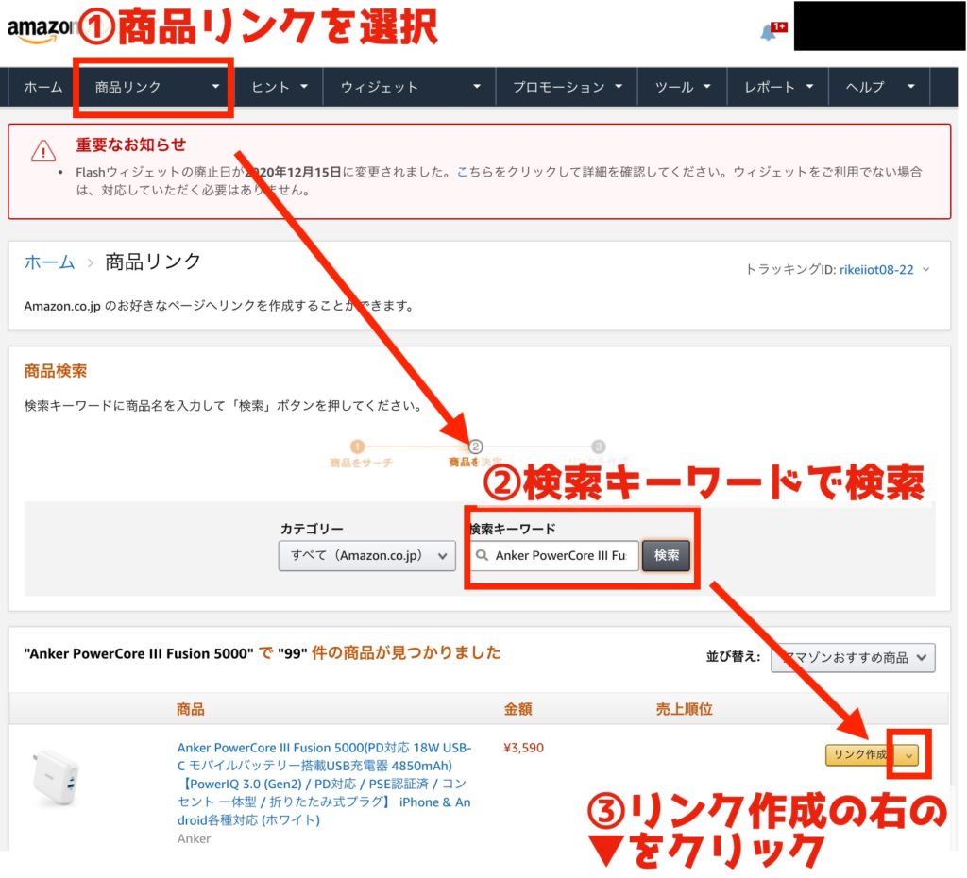Open the ツール menu

click(682, 86)
